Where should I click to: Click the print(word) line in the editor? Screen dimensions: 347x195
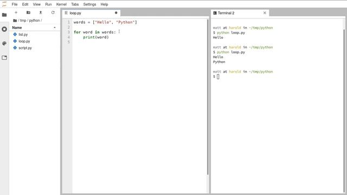click(96, 37)
